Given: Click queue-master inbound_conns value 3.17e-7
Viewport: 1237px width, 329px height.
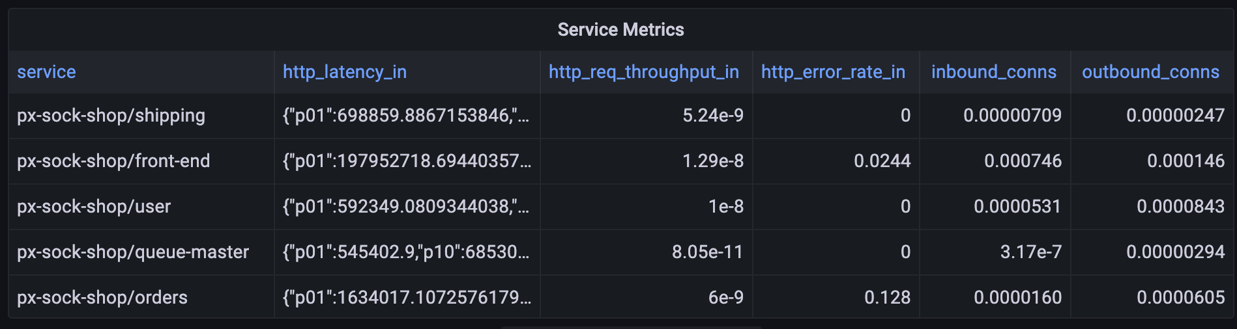Looking at the screenshot, I should click(x=1030, y=252).
